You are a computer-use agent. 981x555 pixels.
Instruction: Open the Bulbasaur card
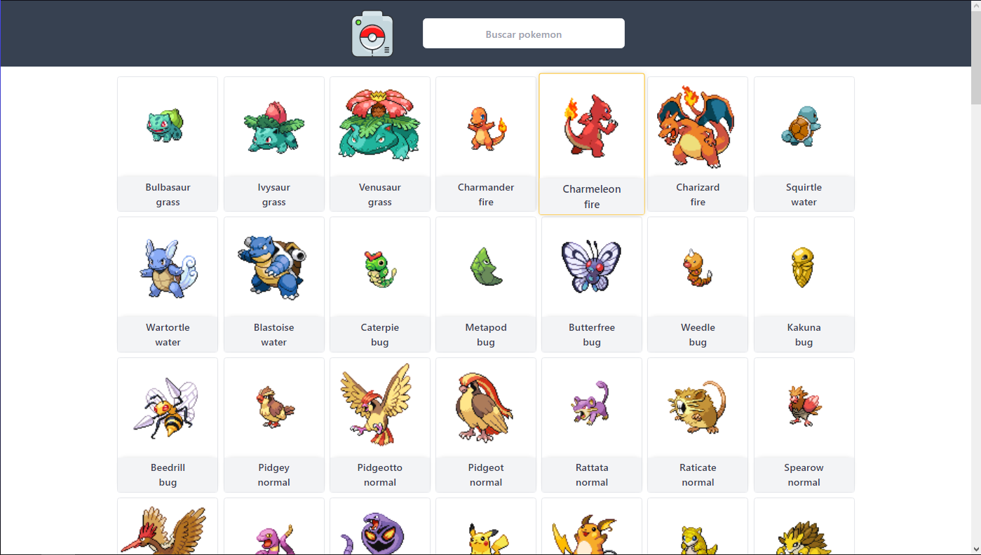click(168, 144)
